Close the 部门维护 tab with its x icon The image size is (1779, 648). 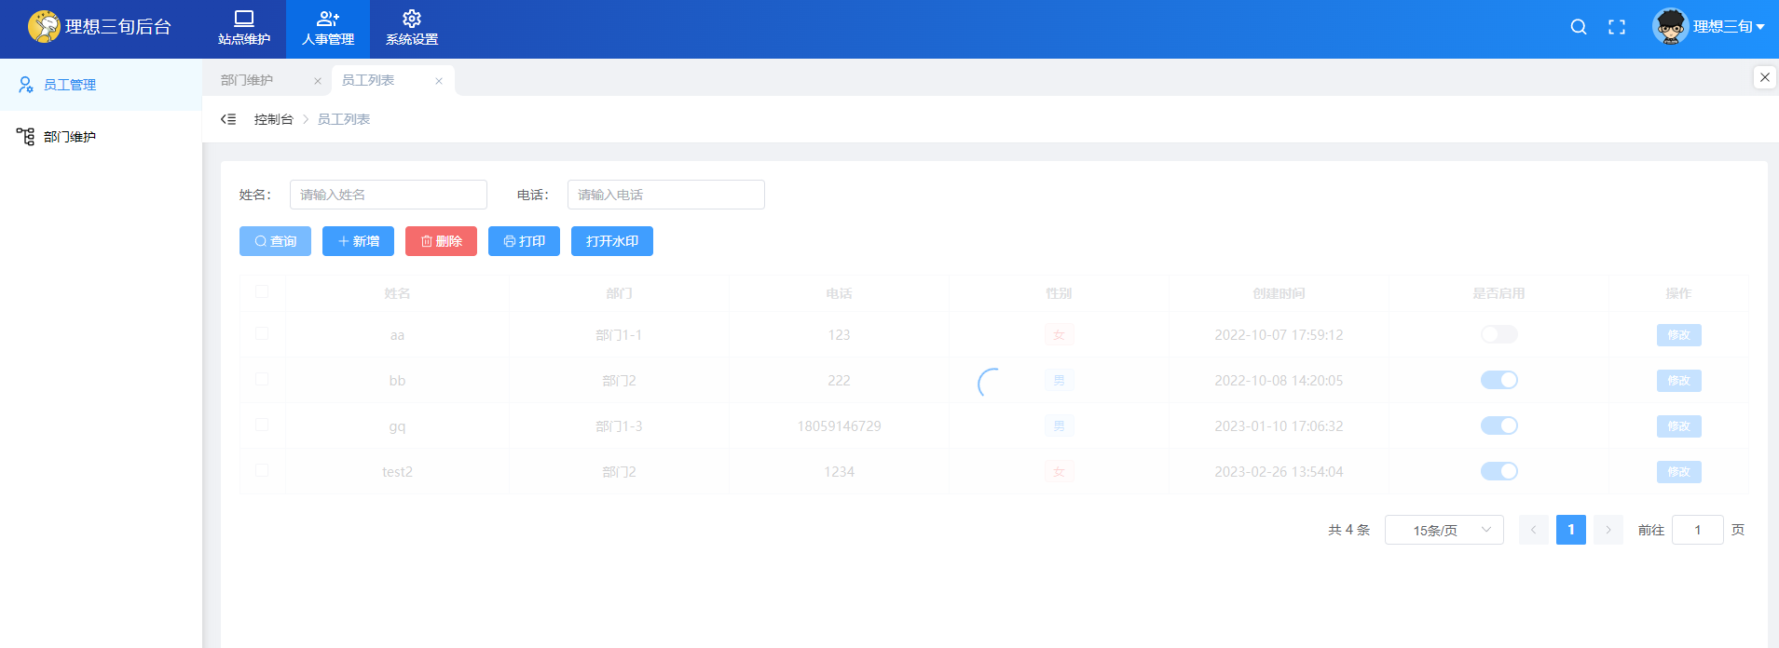pyautogui.click(x=318, y=81)
